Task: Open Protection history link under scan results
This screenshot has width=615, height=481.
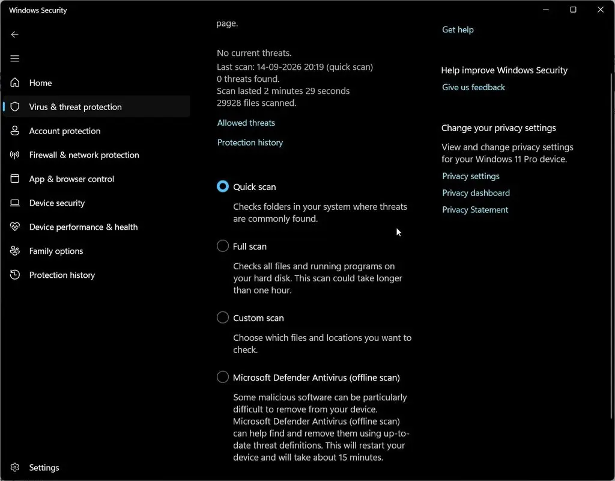Action: tap(250, 142)
